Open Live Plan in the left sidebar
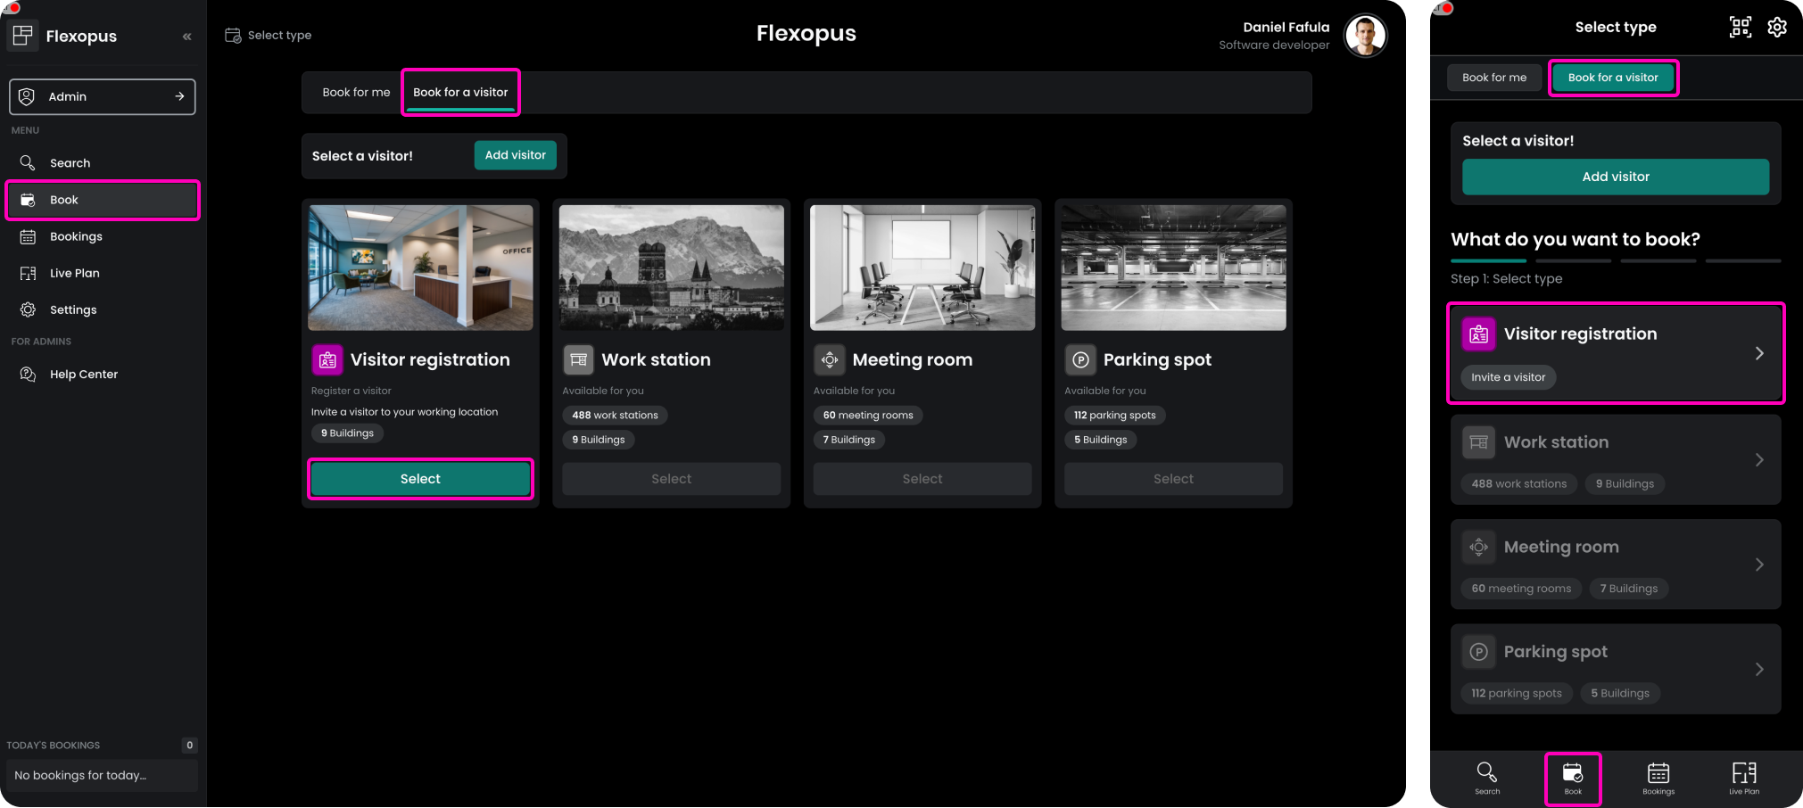Viewport: 1803px width, 808px height. 74,273
